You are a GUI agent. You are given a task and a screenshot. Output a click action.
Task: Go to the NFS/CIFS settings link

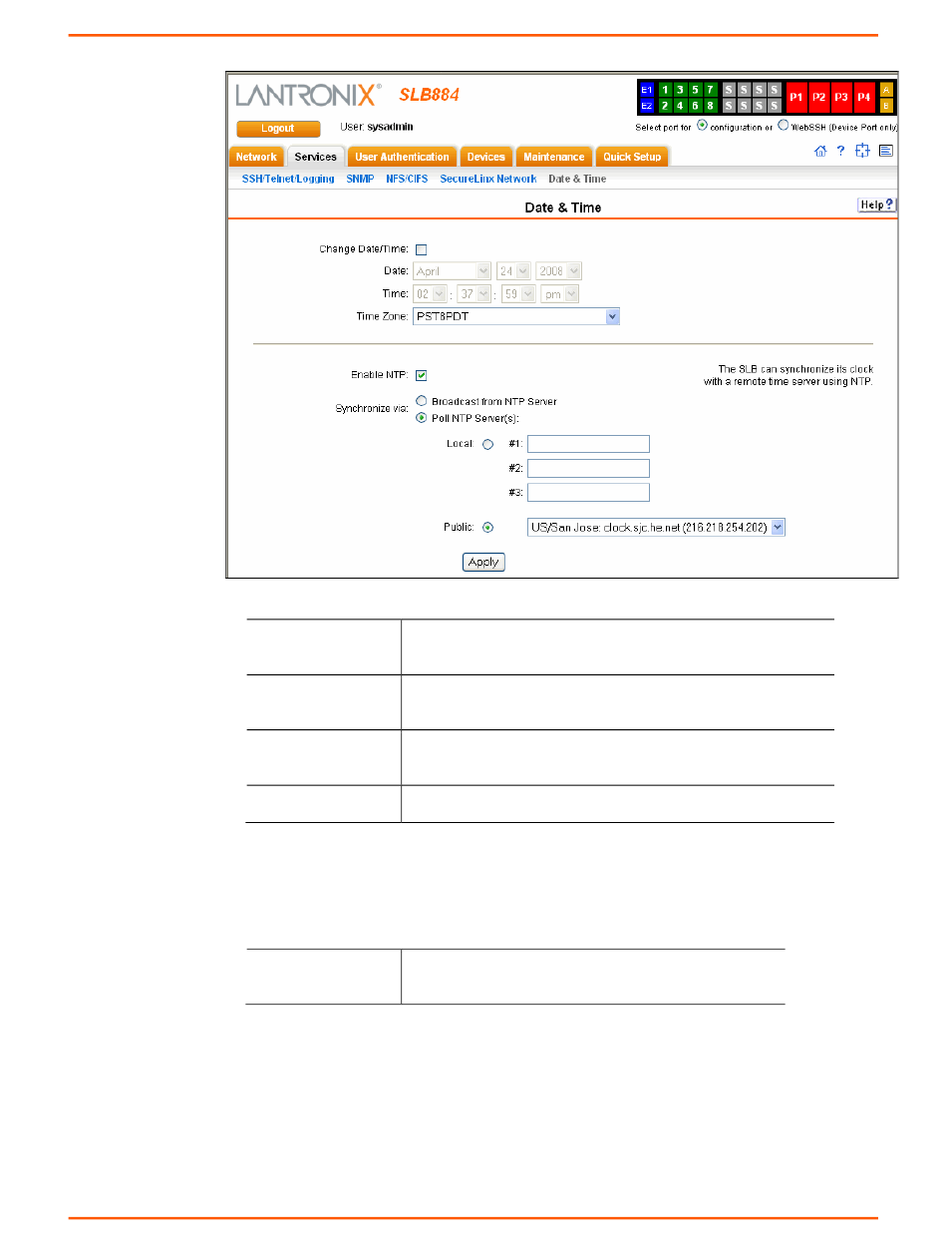point(408,179)
